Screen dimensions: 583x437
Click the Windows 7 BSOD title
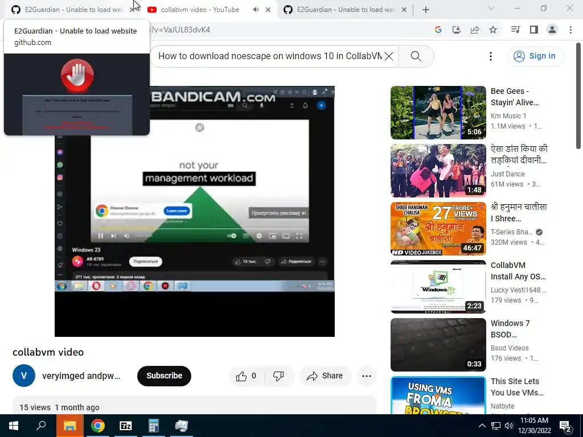(510, 329)
